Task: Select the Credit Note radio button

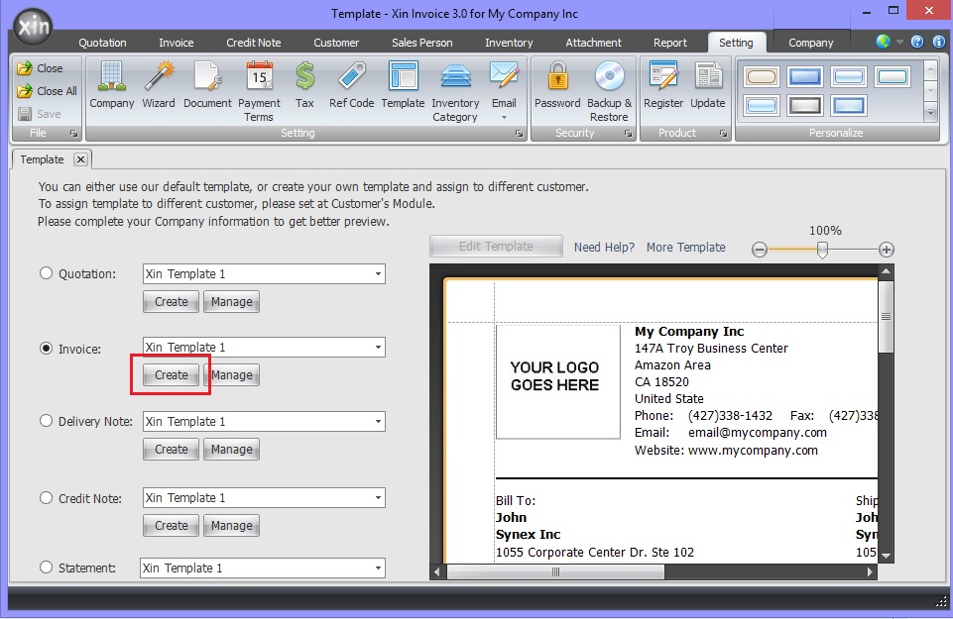Action: point(47,497)
